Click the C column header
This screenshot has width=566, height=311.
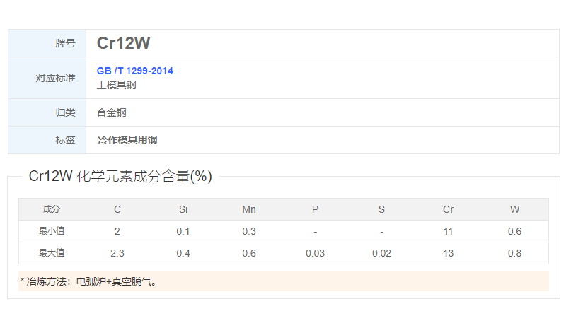(x=117, y=209)
